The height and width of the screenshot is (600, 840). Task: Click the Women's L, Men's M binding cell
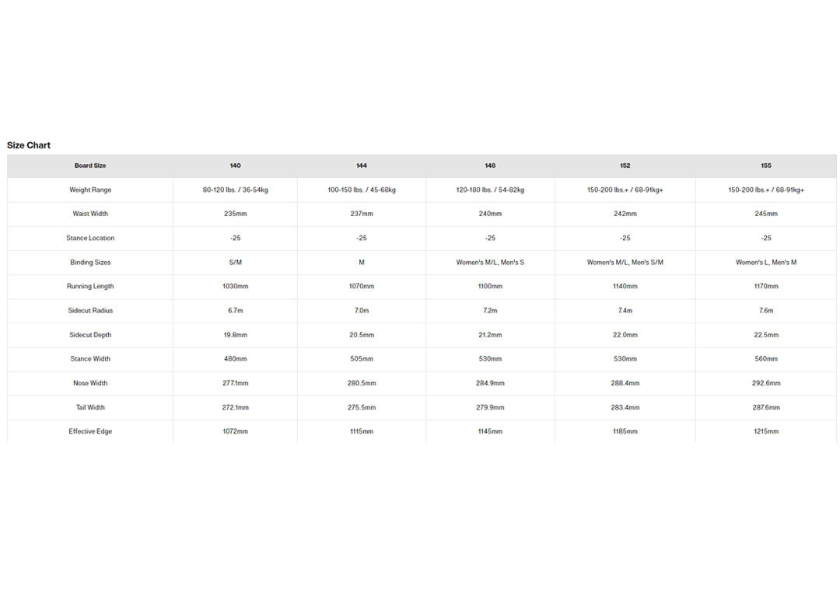coord(766,263)
